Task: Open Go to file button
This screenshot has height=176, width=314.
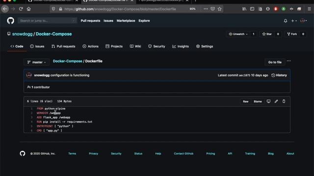Action: pyautogui.click(x=275, y=62)
